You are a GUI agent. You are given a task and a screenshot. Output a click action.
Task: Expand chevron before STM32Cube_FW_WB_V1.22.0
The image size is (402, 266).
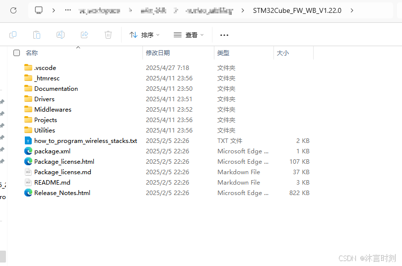(243, 10)
